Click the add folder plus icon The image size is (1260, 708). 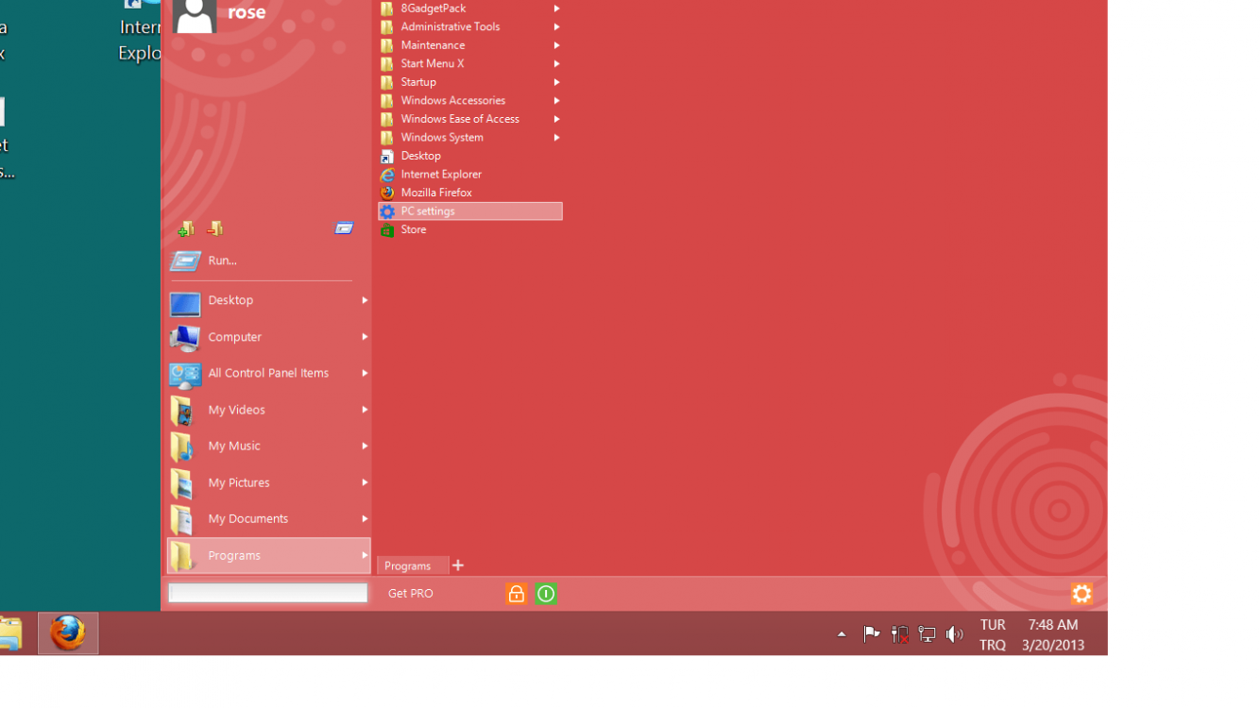186,228
